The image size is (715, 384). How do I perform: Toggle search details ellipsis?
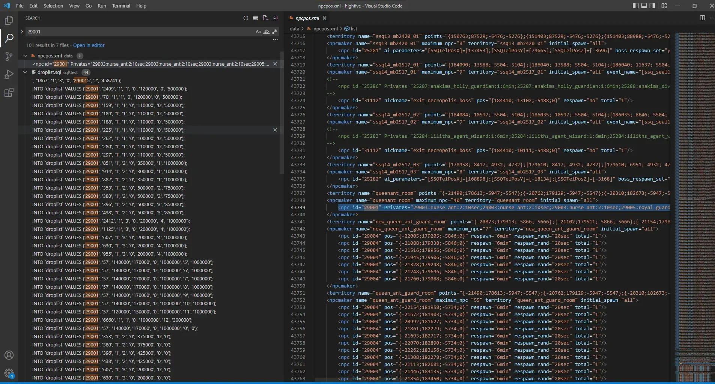[275, 39]
